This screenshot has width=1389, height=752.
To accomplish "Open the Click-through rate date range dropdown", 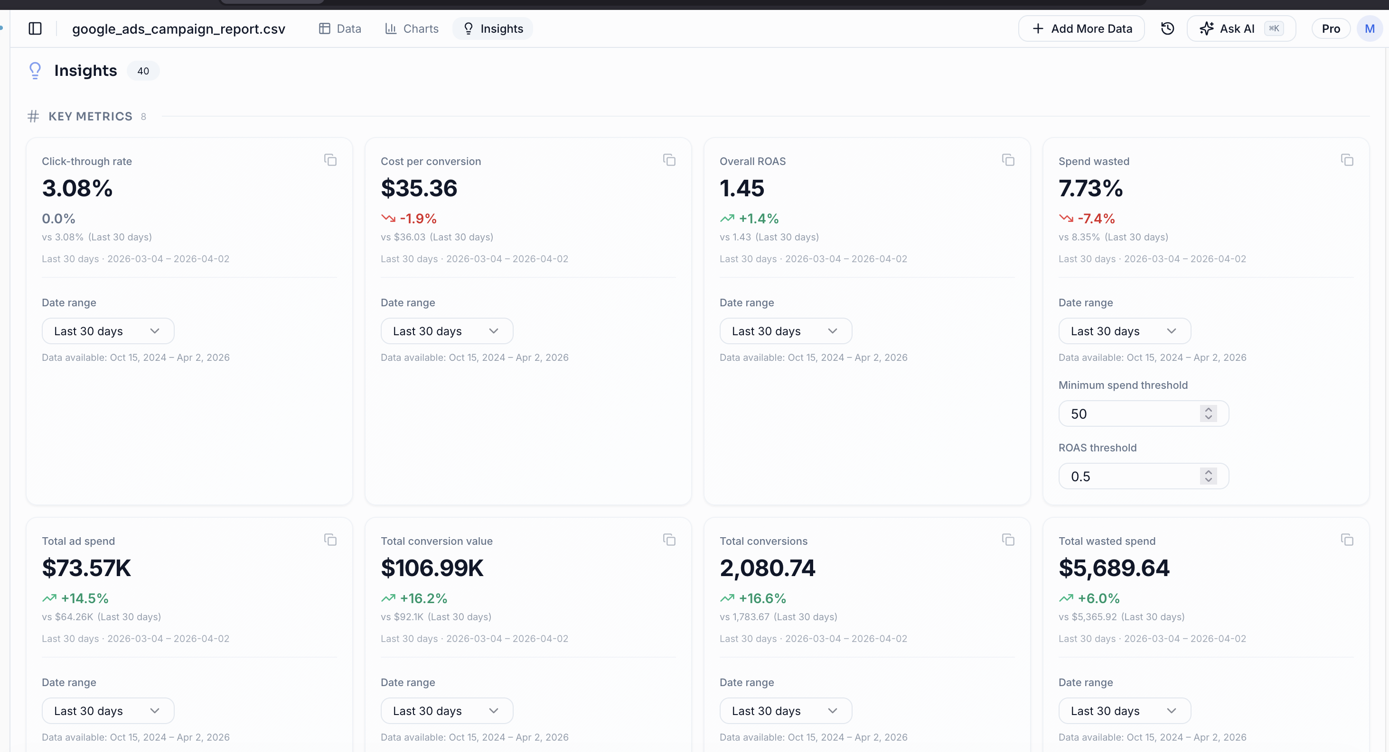I will [x=108, y=331].
